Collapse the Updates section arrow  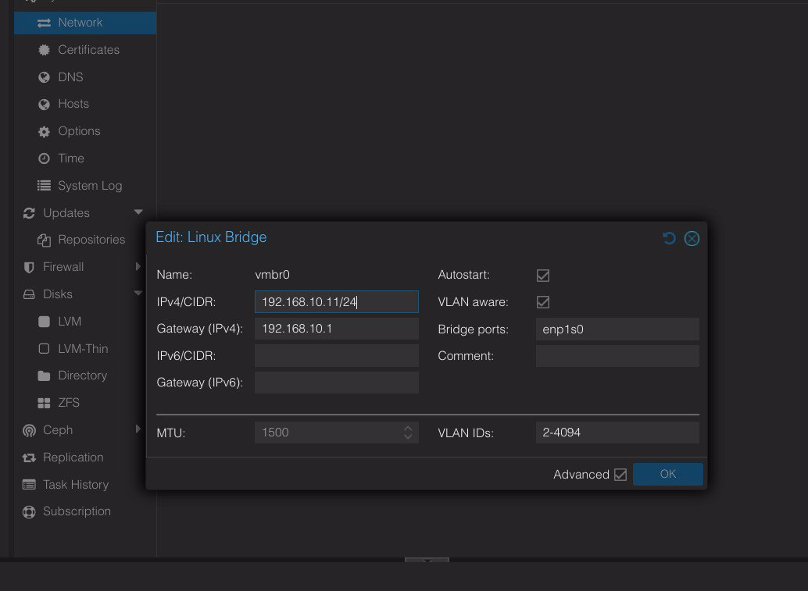pos(138,212)
